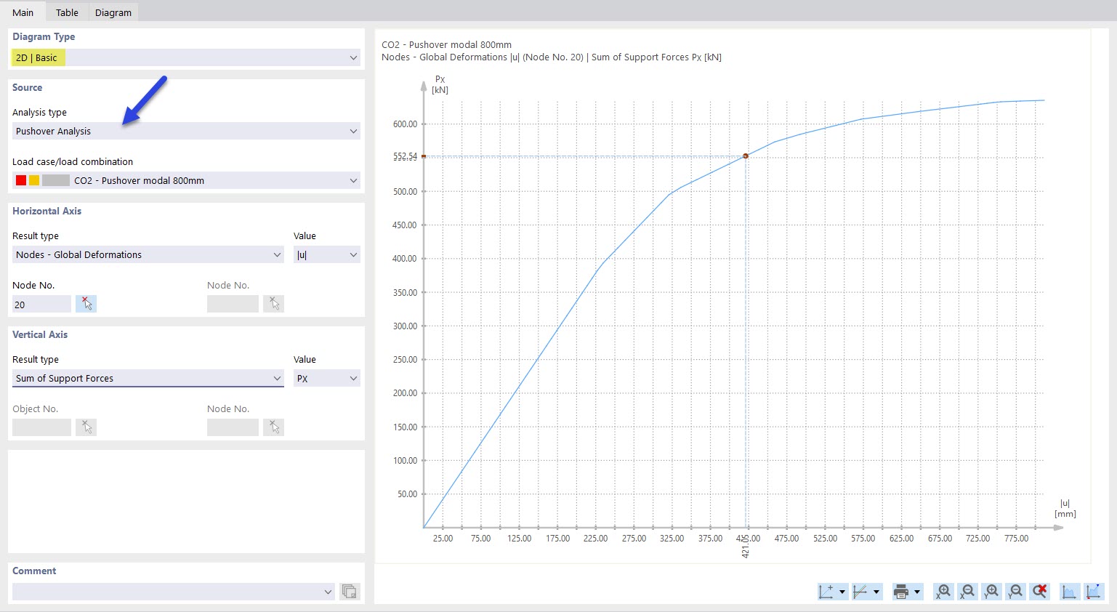Open the Load case/load combination dropdown
Viewport: 1117px width, 612px height.
point(186,180)
